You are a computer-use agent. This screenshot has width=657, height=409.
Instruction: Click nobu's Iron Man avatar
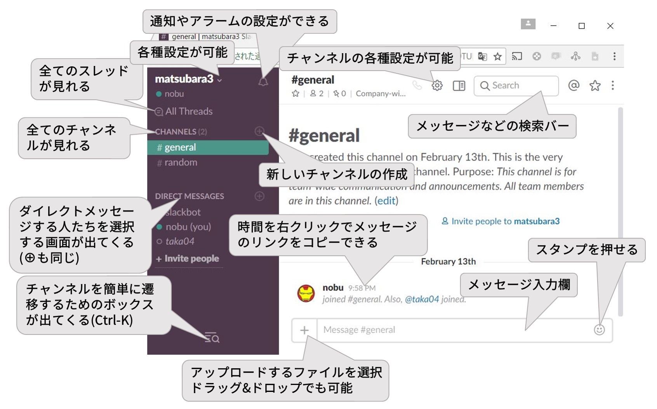pyautogui.click(x=306, y=293)
